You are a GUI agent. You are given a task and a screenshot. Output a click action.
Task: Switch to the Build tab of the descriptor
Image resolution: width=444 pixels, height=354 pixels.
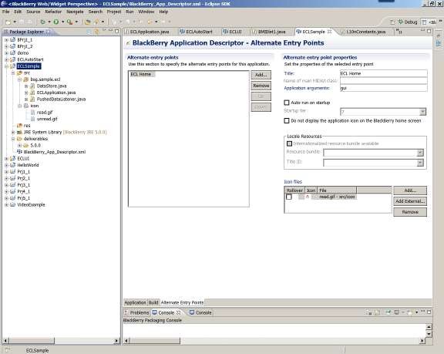(x=153, y=302)
